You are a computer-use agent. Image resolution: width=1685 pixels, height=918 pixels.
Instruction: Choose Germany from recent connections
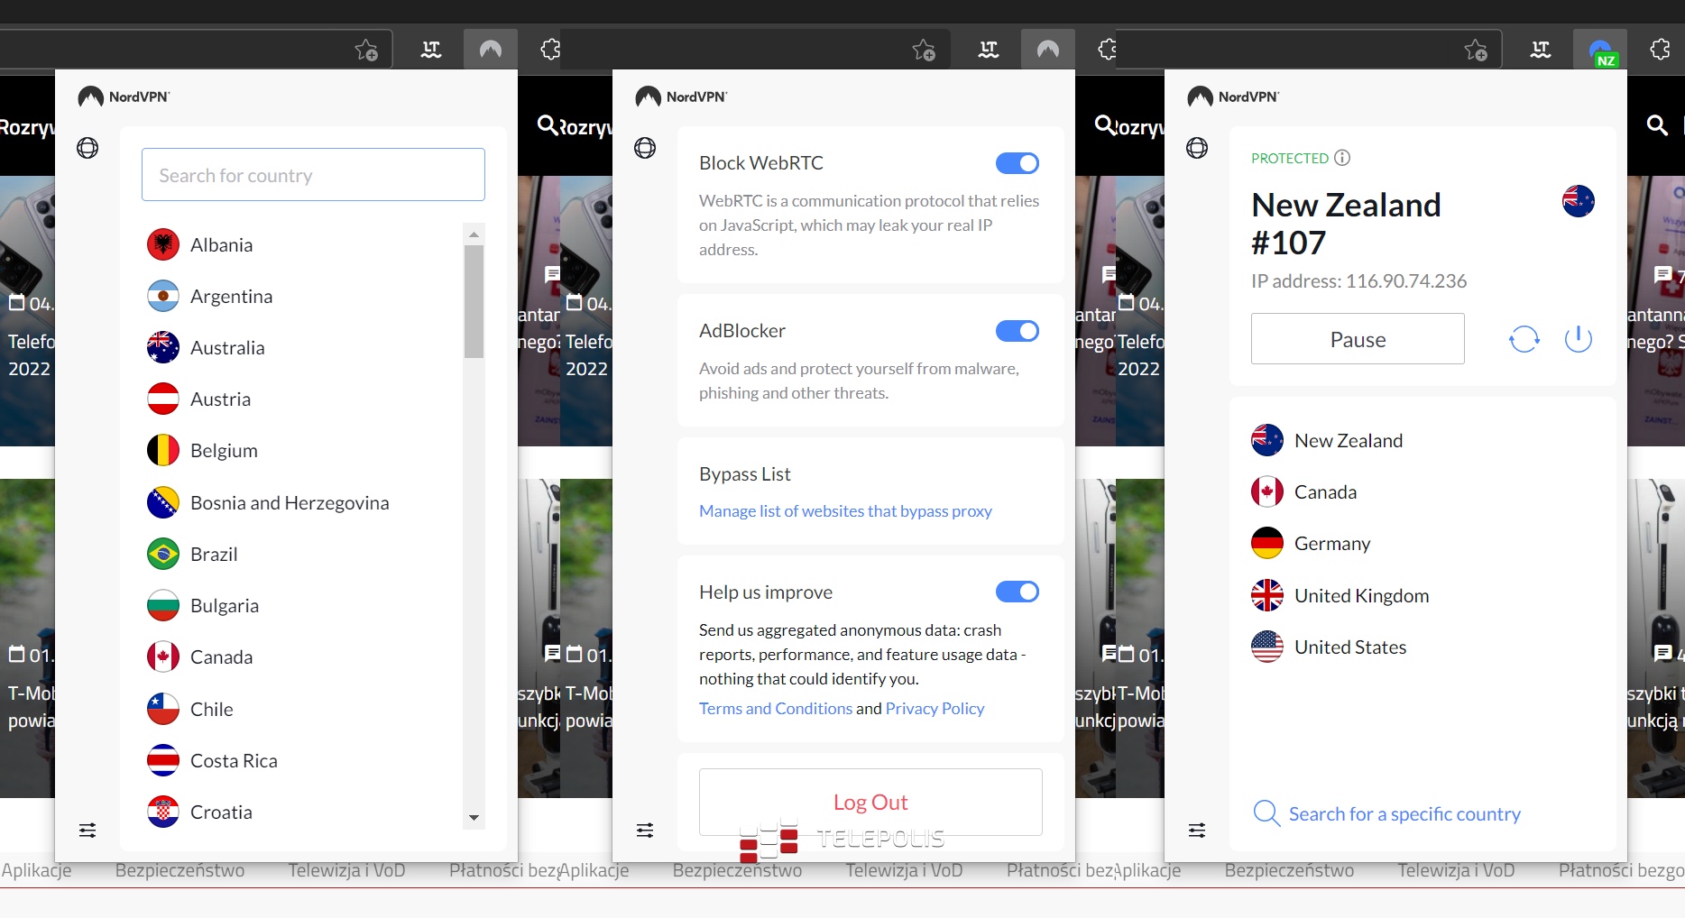tap(1331, 544)
